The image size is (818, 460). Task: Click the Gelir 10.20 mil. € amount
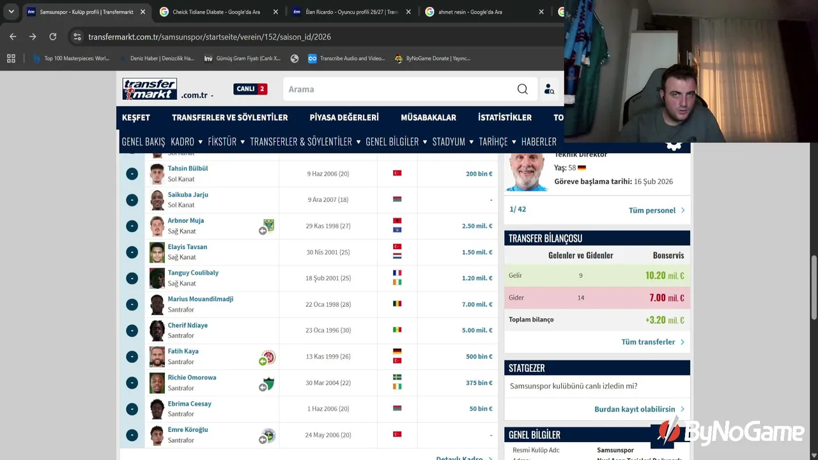click(x=665, y=275)
